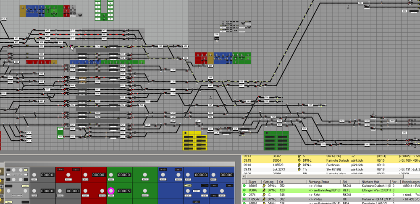This screenshot has width=420, height=204.
Task: Sort by Ziel column header
Action: click(351, 181)
